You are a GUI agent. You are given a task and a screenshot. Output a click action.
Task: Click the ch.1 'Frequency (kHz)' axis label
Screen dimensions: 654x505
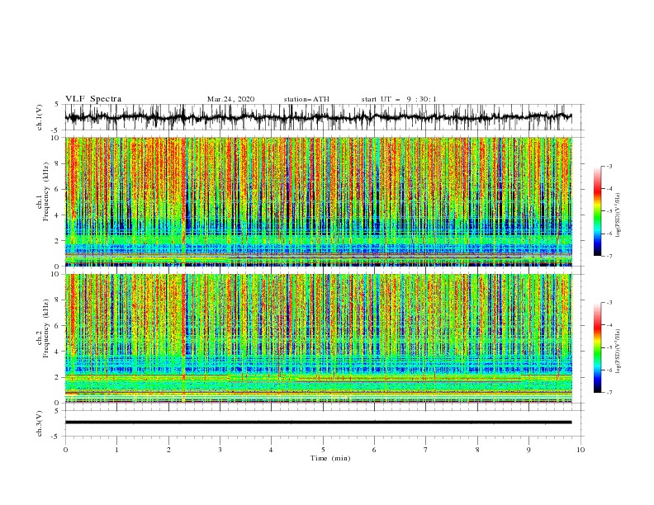click(x=46, y=191)
